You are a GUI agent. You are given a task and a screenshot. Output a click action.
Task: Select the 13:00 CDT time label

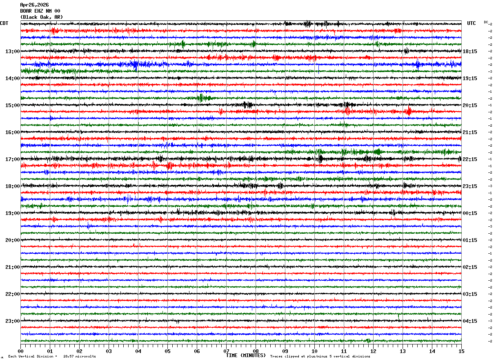point(13,51)
